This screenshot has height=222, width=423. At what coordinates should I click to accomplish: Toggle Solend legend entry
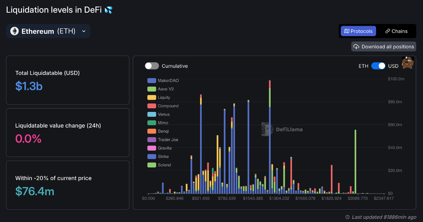(x=159, y=165)
